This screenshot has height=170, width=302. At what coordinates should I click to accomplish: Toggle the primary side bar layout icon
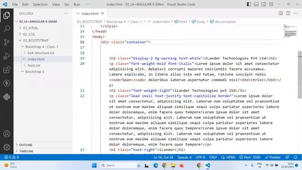[249, 4]
